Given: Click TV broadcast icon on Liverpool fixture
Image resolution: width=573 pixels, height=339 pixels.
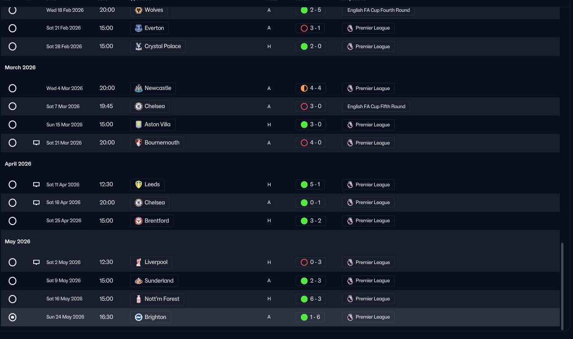Looking at the screenshot, I should pyautogui.click(x=36, y=262).
